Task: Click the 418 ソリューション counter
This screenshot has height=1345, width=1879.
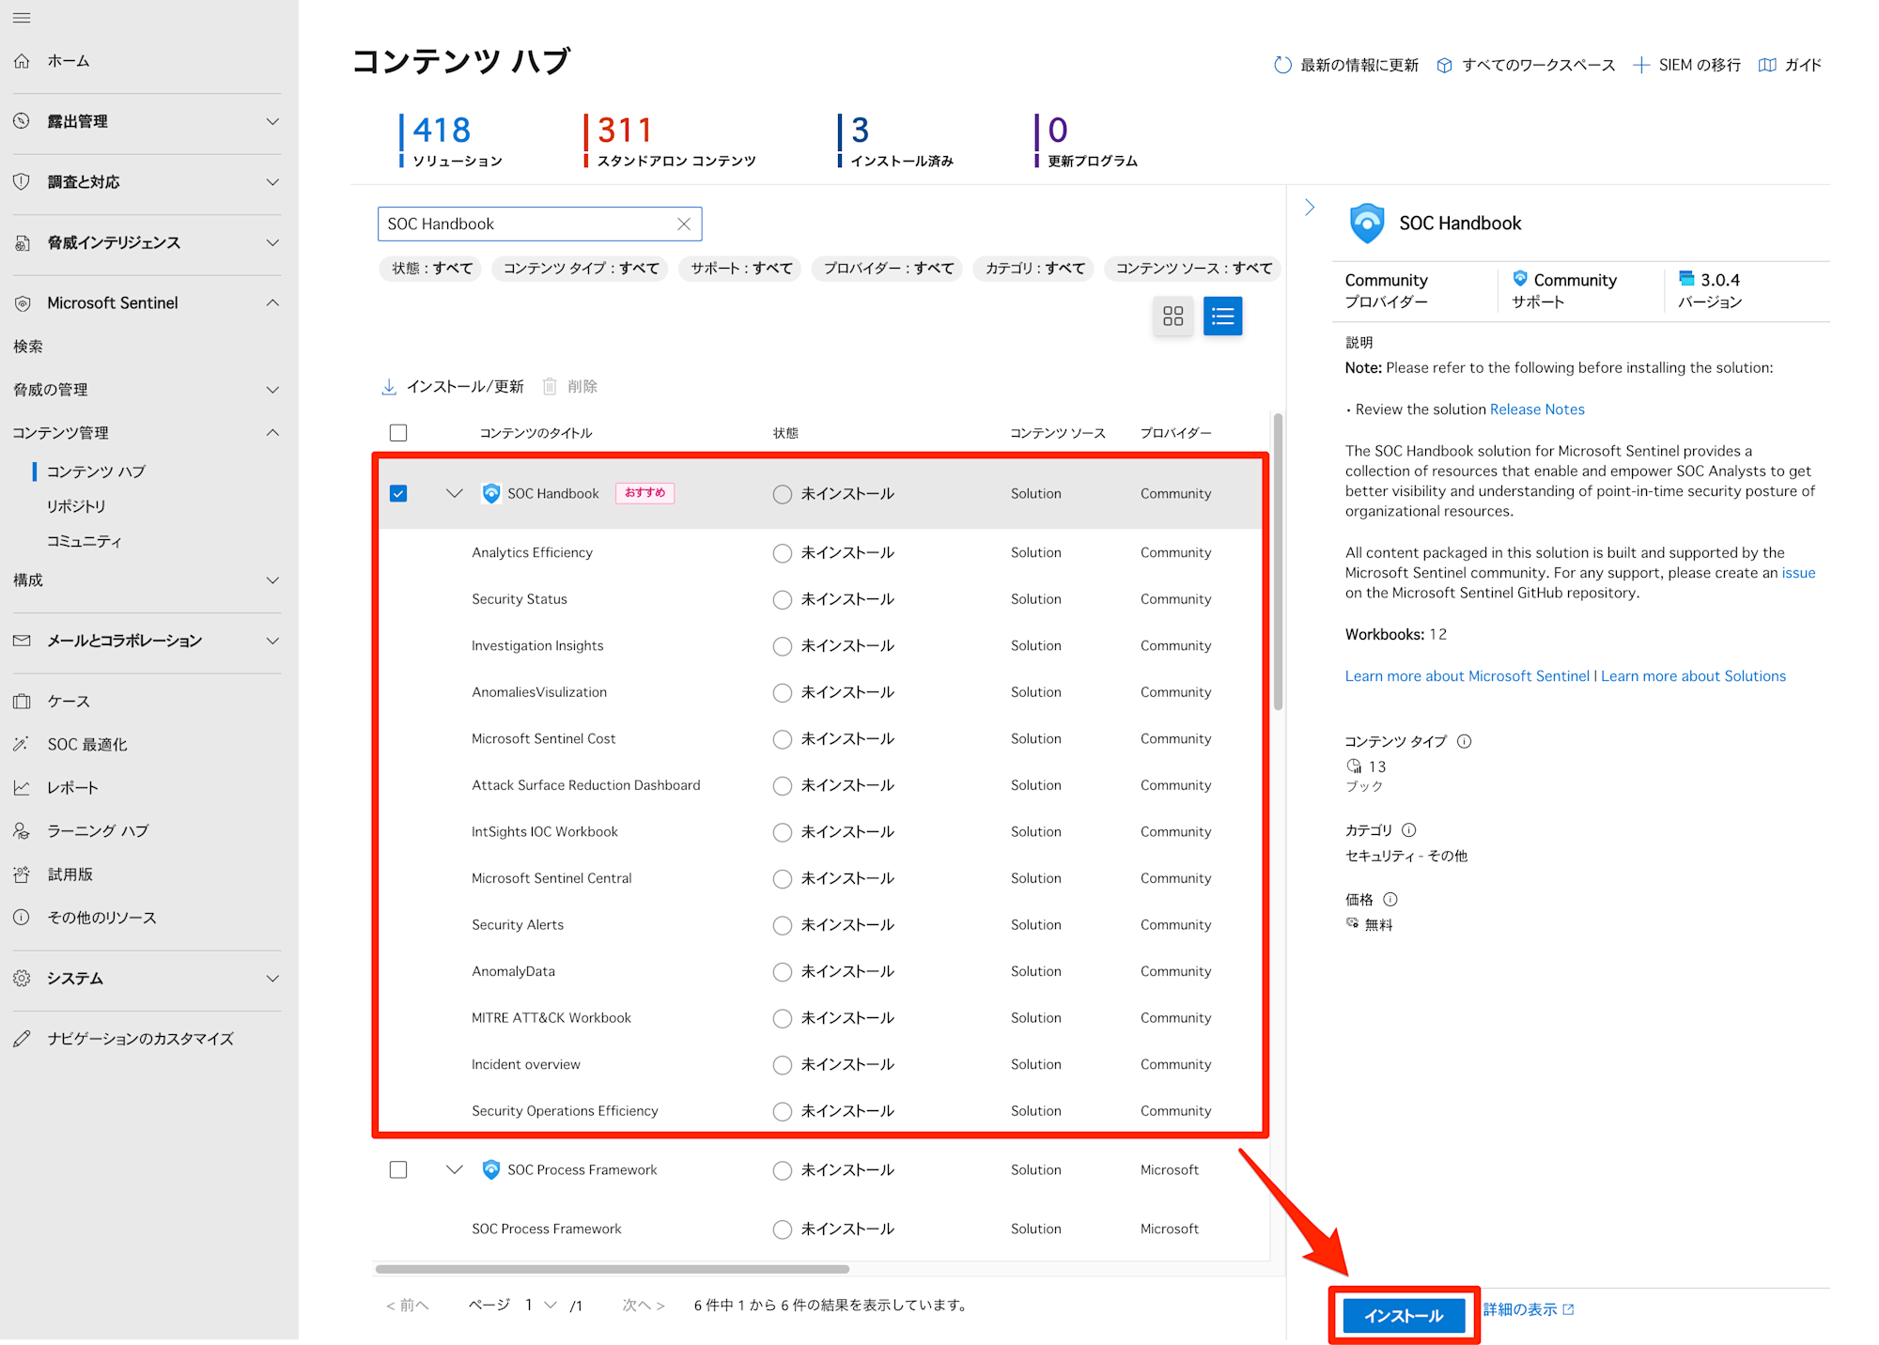Action: click(x=453, y=141)
